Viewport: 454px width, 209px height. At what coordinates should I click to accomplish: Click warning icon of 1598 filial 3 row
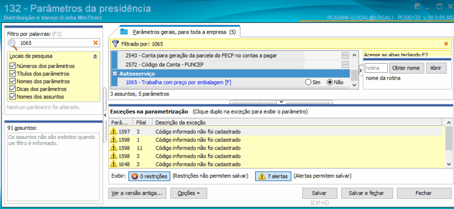(x=114, y=156)
